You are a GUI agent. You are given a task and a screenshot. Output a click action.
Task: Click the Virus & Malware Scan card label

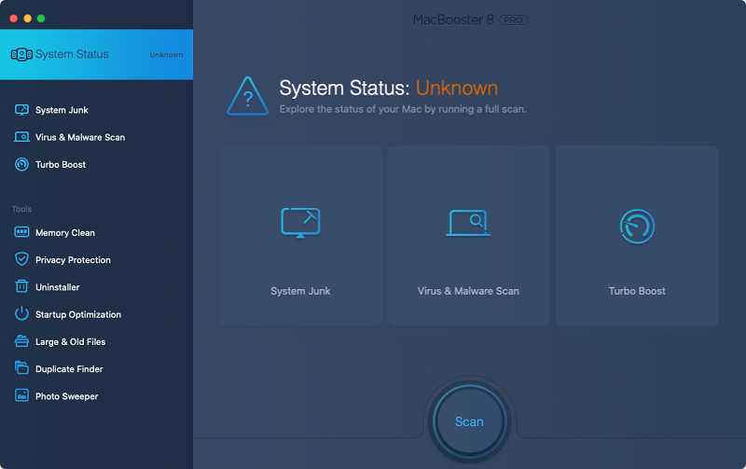pyautogui.click(x=468, y=291)
